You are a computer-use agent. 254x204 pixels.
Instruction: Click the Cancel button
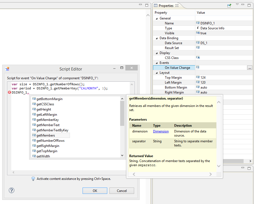122,191
